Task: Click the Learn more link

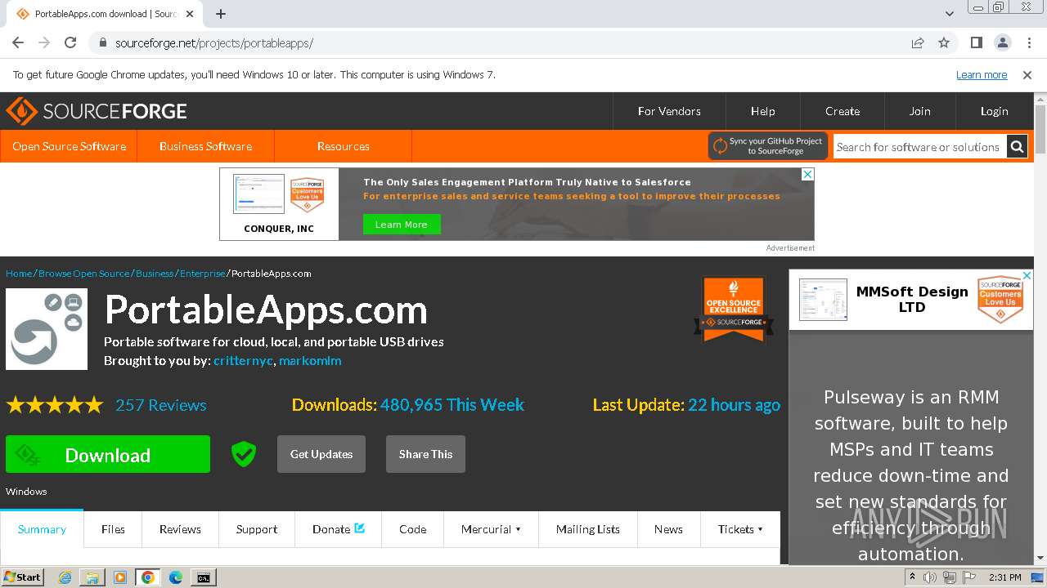Action: click(982, 74)
